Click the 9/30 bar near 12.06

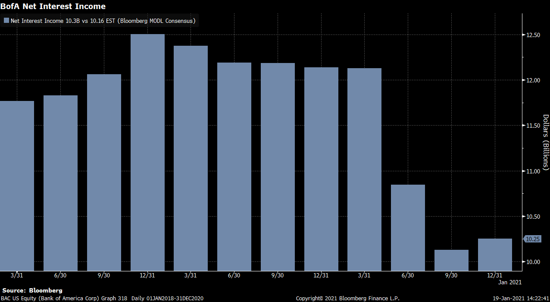click(104, 173)
